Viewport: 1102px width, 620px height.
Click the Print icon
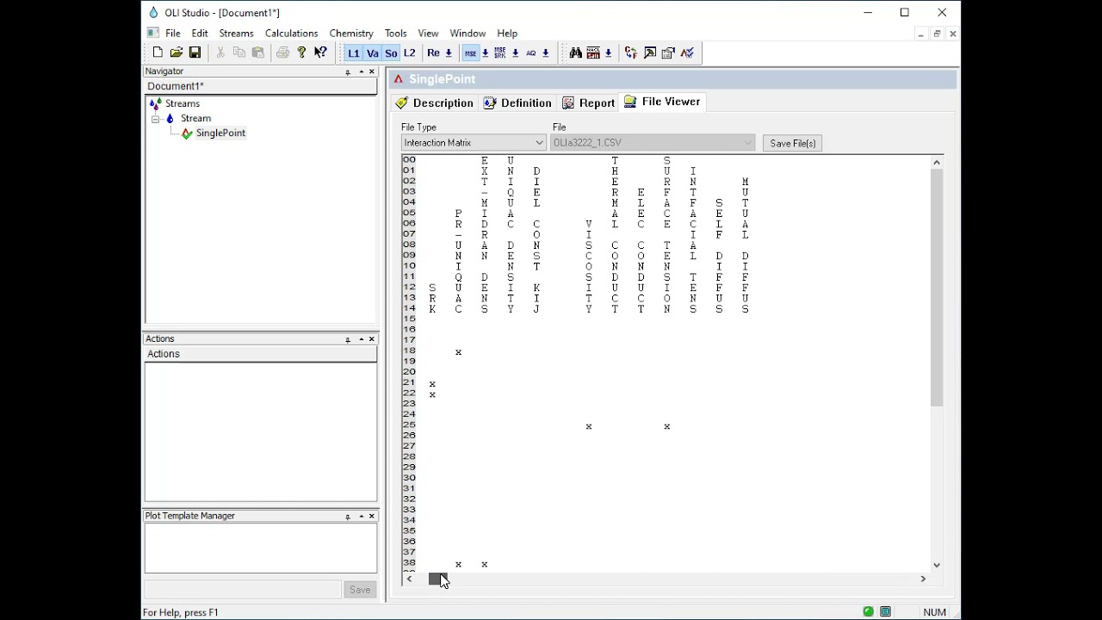click(x=282, y=53)
